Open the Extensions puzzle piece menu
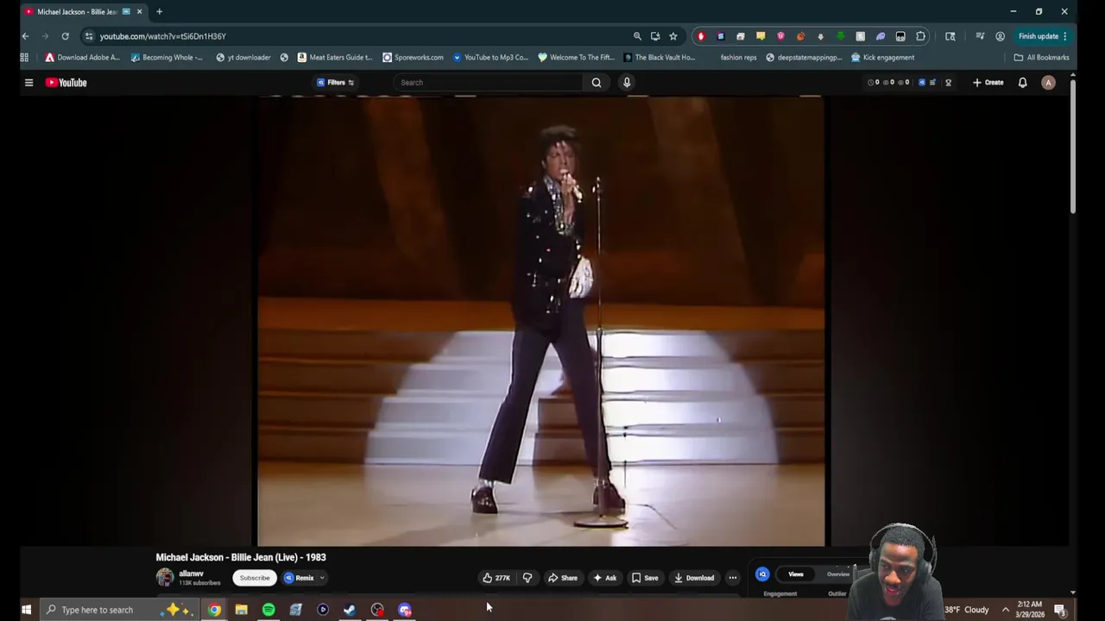The width and height of the screenshot is (1105, 621). 920,36
